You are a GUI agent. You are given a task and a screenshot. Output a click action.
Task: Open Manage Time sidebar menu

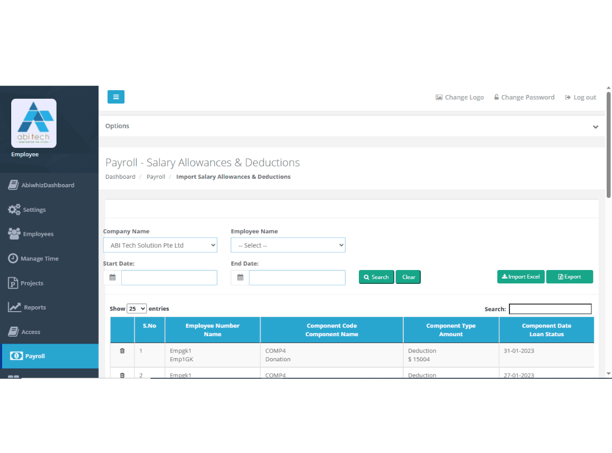[x=40, y=258]
